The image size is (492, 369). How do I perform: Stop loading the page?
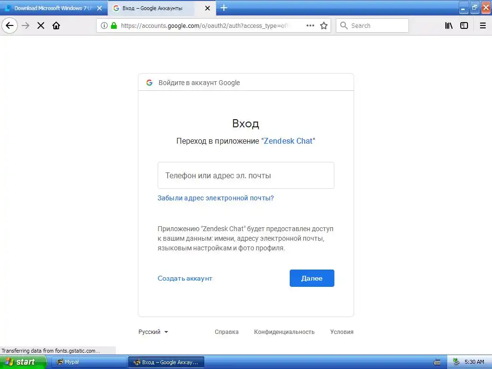41,25
